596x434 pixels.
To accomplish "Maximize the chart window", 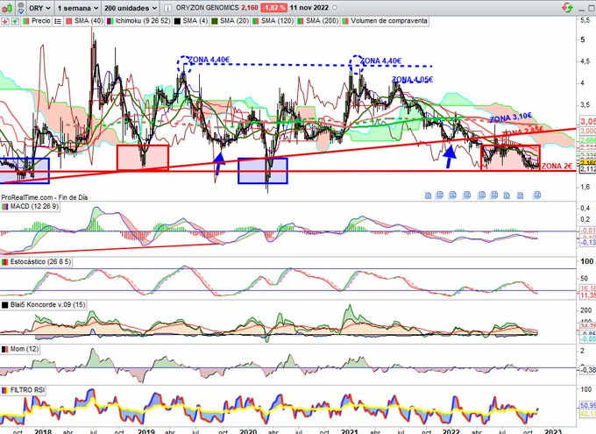I will 592,8.
